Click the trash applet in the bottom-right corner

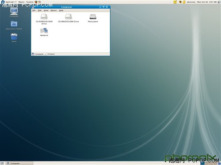click(219, 163)
